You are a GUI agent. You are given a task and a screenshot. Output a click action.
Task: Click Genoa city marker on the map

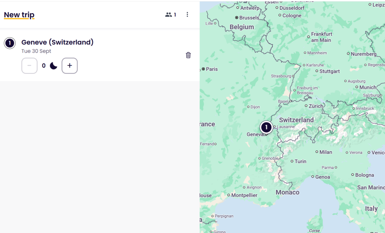point(313,177)
